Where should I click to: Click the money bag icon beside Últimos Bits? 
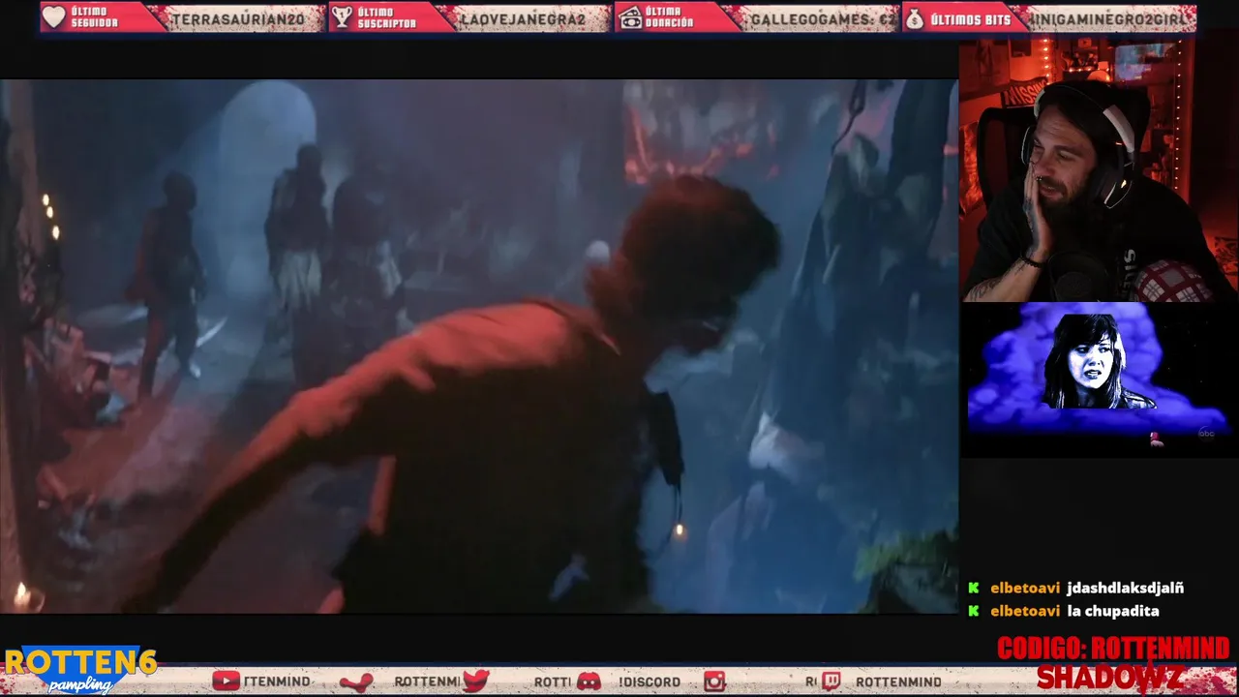tap(915, 17)
